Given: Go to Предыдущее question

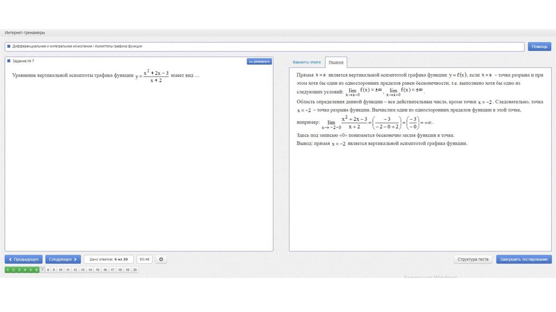Looking at the screenshot, I should [x=24, y=259].
